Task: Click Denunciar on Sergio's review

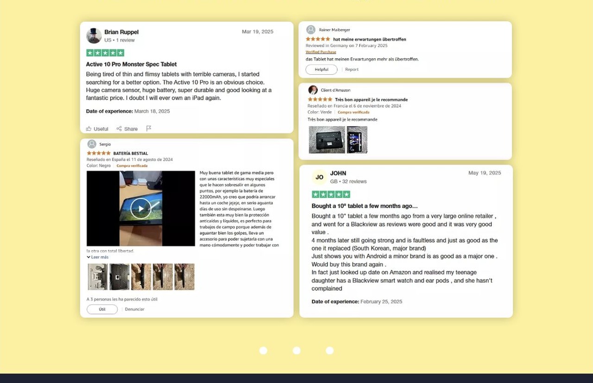Action: point(135,309)
